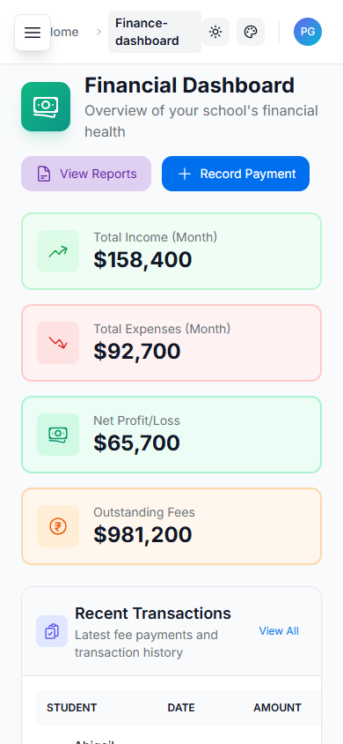This screenshot has height=744, width=343.
Task: Click the document icon in View Reports
Action: click(44, 174)
